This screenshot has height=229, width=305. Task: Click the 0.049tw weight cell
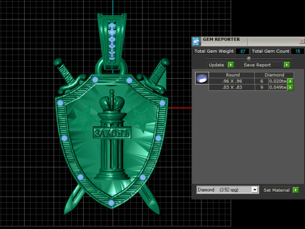point(278,87)
